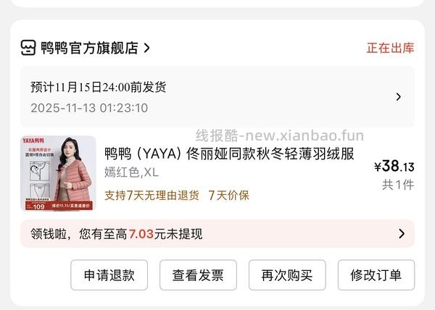
Task: Check the ¥38.13 order price
Action: (394, 166)
